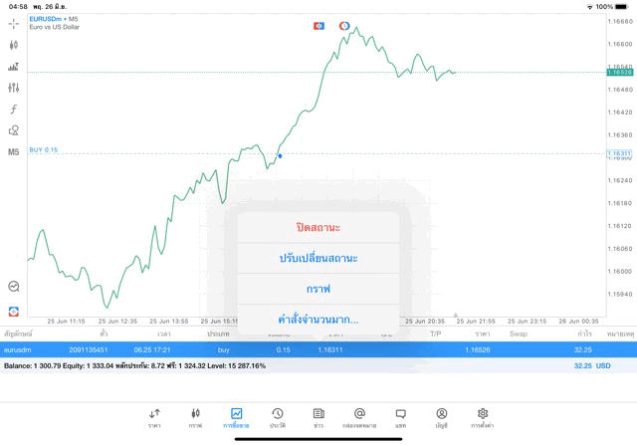Open the การตั้งค่า settings tab
This screenshot has height=445, width=637.
pyautogui.click(x=483, y=417)
